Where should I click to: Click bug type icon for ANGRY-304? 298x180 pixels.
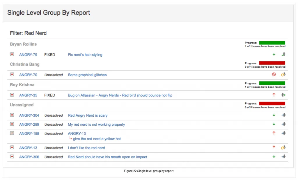[12, 115]
